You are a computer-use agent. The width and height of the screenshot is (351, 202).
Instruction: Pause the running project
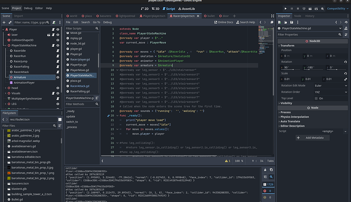click(x=291, y=9)
